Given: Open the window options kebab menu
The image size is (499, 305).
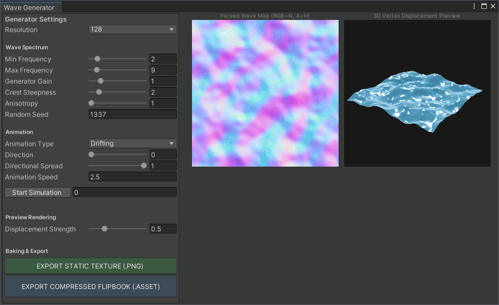Looking at the screenshot, I should (474, 6).
